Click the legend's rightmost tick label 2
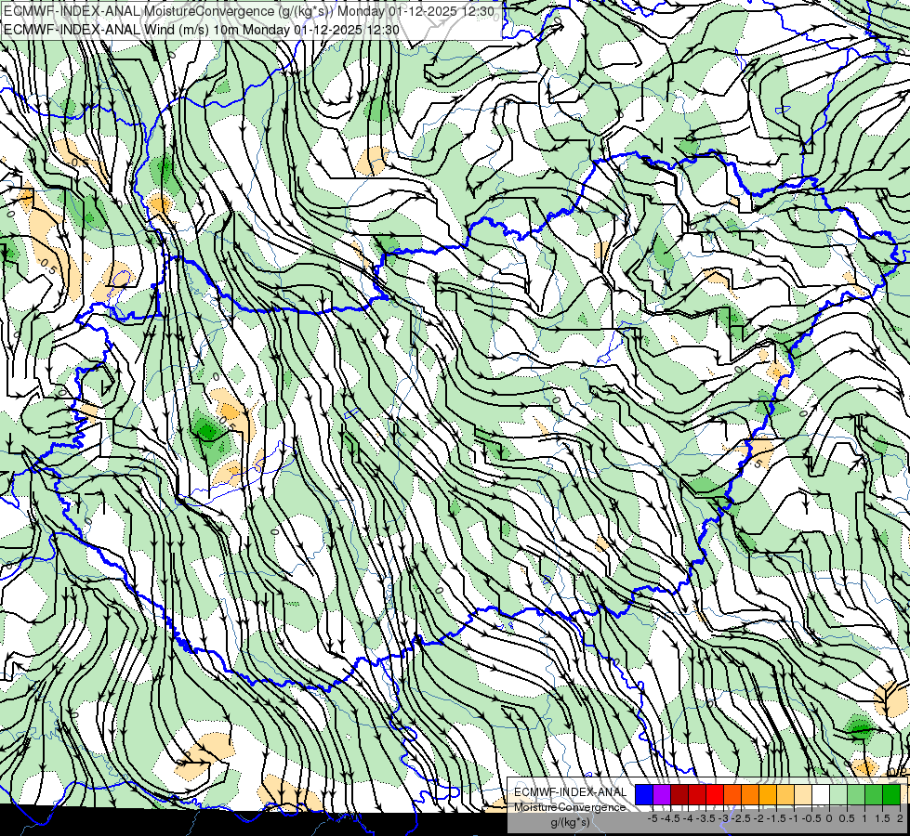Image resolution: width=910 pixels, height=836 pixels. [x=900, y=818]
